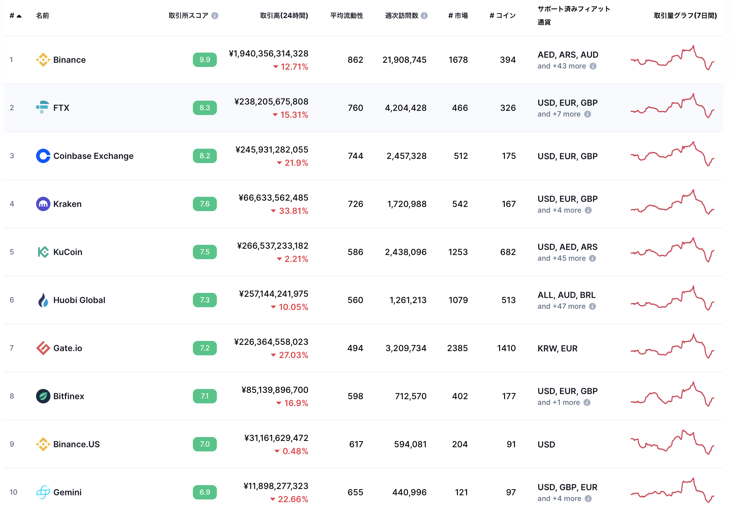
Task: Sort table by 平均流動性 column header
Action: coord(347,16)
